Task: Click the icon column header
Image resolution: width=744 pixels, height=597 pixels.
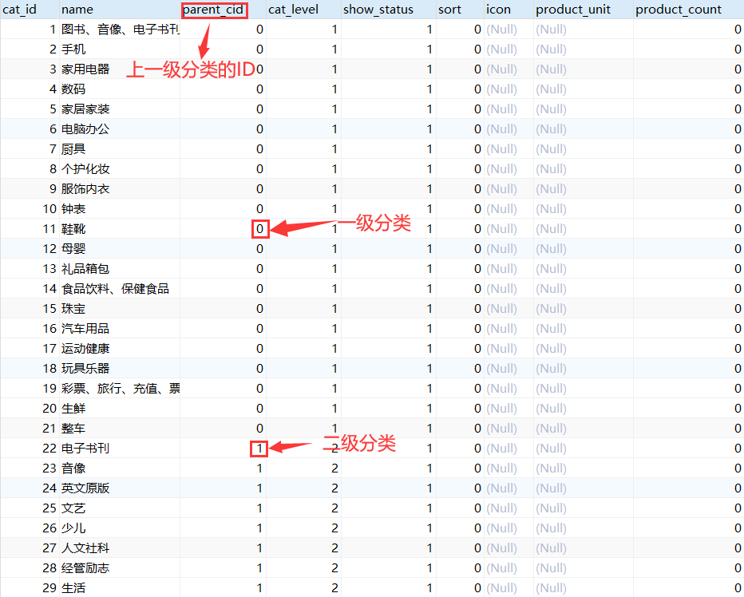Action: click(499, 10)
